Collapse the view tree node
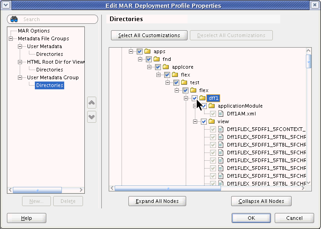The image size is (321, 229). [x=195, y=122]
